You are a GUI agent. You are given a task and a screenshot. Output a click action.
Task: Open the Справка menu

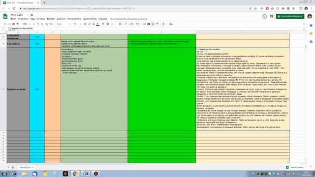point(103,19)
